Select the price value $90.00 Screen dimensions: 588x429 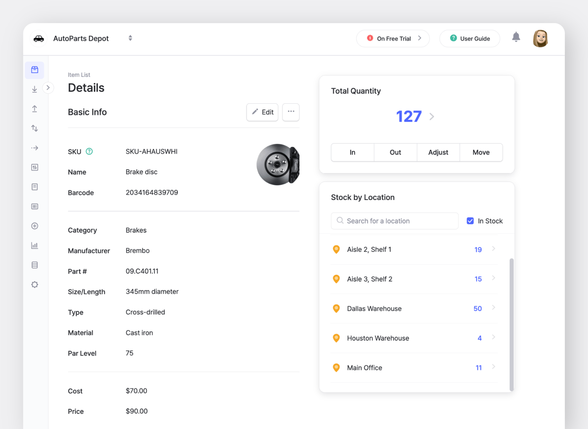coord(137,411)
